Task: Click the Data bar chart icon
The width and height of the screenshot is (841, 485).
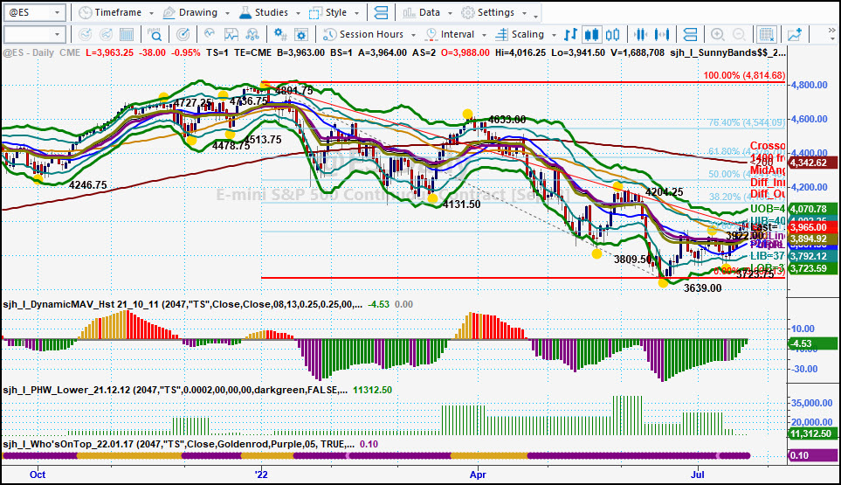Action: [409, 12]
